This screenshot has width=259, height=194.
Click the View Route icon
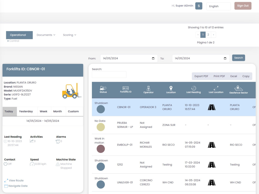6,181
